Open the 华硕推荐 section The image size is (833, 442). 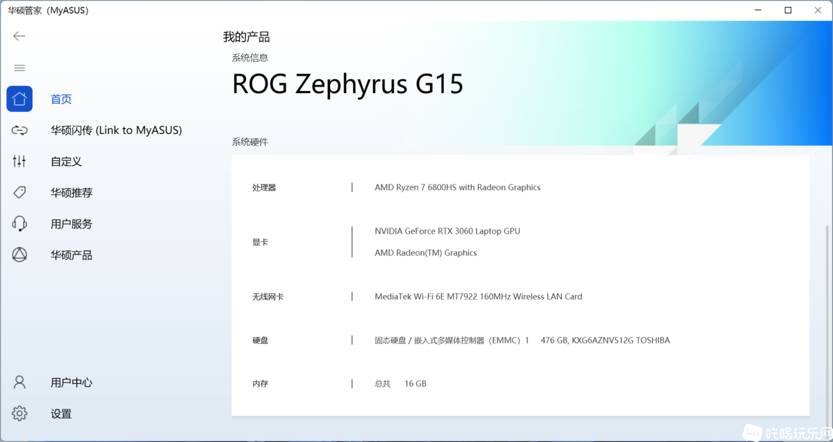[72, 193]
